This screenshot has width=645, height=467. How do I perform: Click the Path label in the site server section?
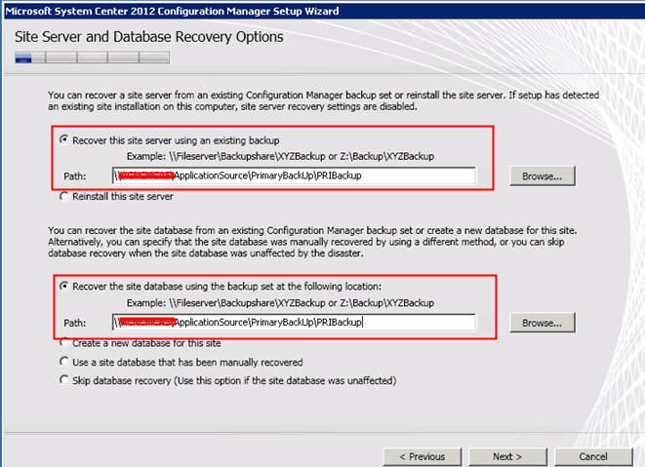(x=75, y=176)
